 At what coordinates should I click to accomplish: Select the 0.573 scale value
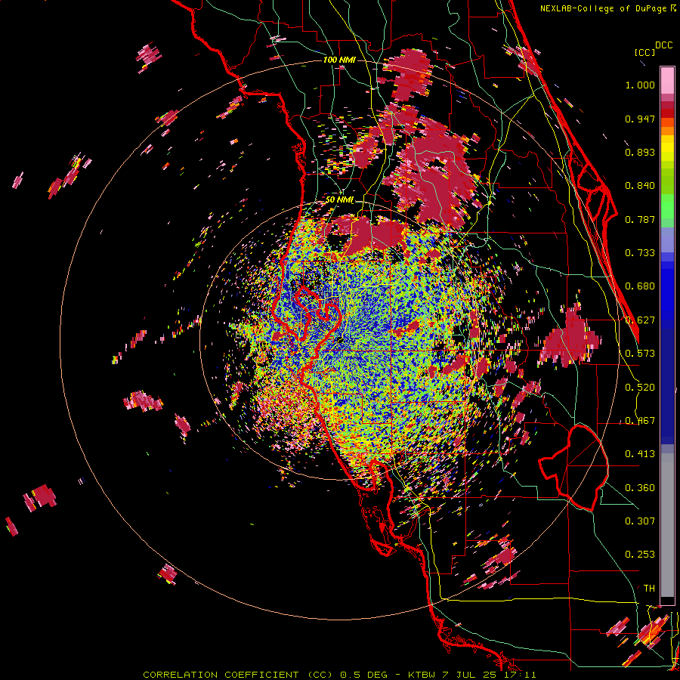(x=640, y=354)
